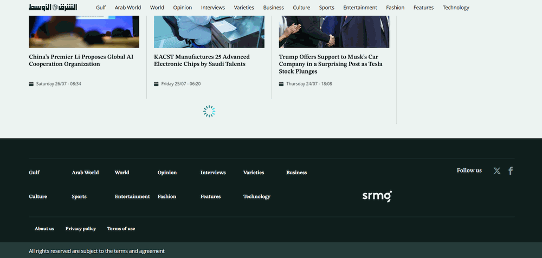The height and width of the screenshot is (258, 542).
Task: Open Terms of use footer link
Action: (121, 229)
